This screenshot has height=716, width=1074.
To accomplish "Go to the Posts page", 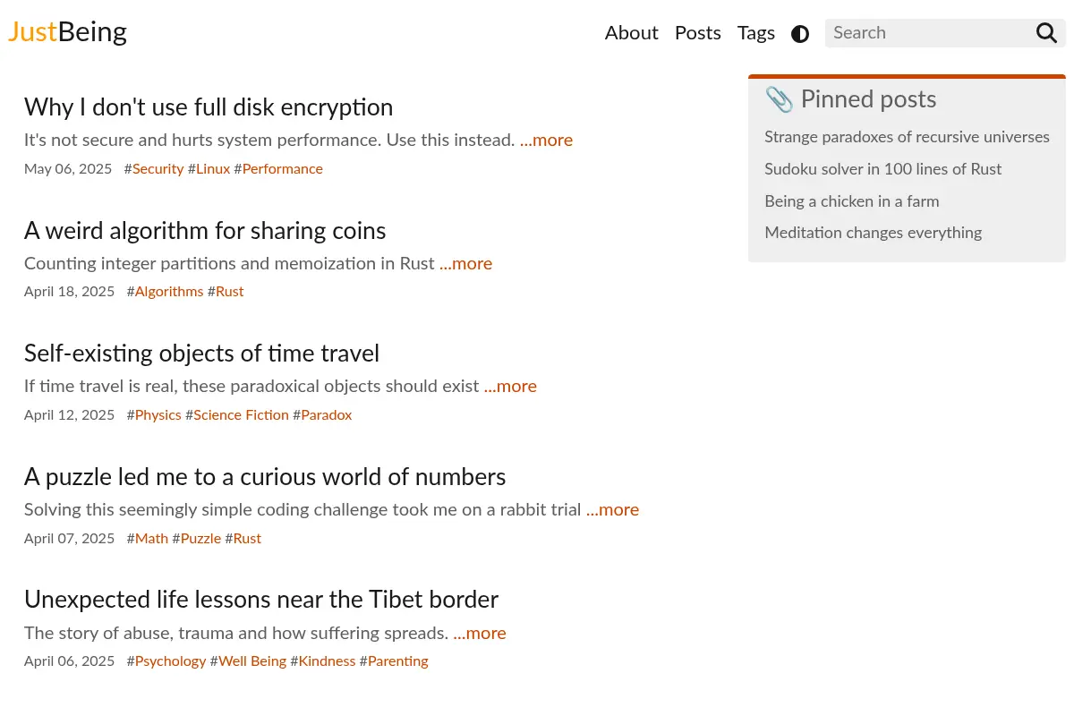I will pos(697,33).
